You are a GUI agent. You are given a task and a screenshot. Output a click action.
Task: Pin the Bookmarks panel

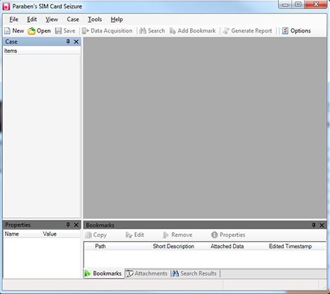[x=314, y=225]
